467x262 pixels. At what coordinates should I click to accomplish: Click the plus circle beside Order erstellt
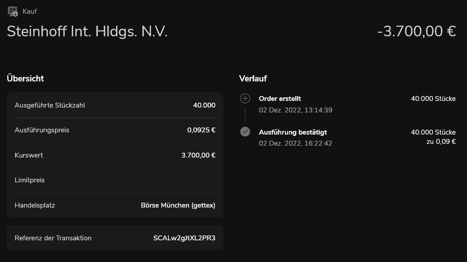pos(245,98)
